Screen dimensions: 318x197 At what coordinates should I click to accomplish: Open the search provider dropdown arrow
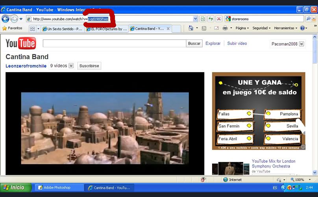[314, 19]
